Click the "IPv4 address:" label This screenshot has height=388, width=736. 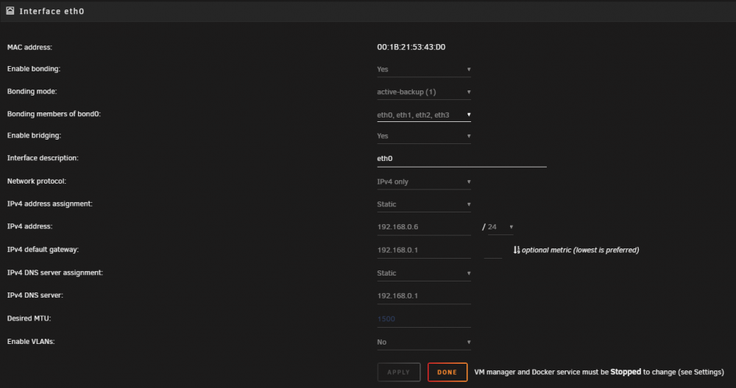click(x=29, y=226)
